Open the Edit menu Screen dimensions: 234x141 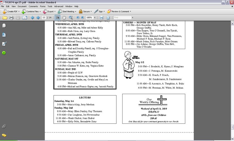8,6
